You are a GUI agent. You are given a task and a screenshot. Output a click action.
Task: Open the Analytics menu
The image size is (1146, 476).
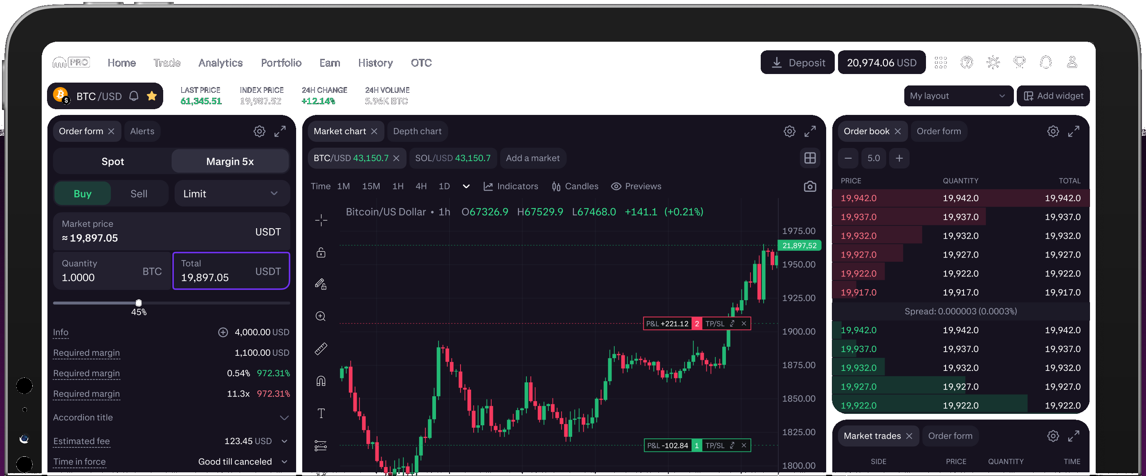(220, 63)
